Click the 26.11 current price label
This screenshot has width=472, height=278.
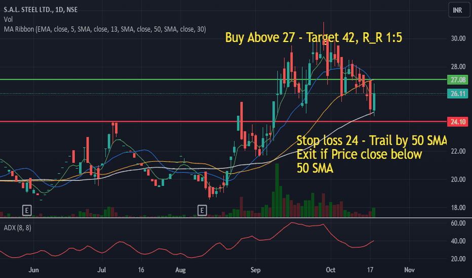tap(457, 94)
